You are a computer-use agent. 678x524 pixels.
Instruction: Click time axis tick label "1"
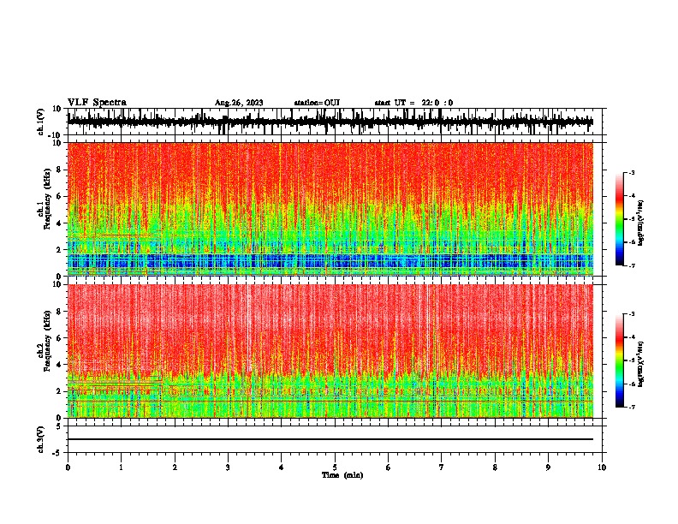click(121, 467)
